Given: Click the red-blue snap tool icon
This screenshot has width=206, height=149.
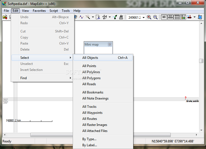Looking at the screenshot, I should pyautogui.click(x=189, y=17).
